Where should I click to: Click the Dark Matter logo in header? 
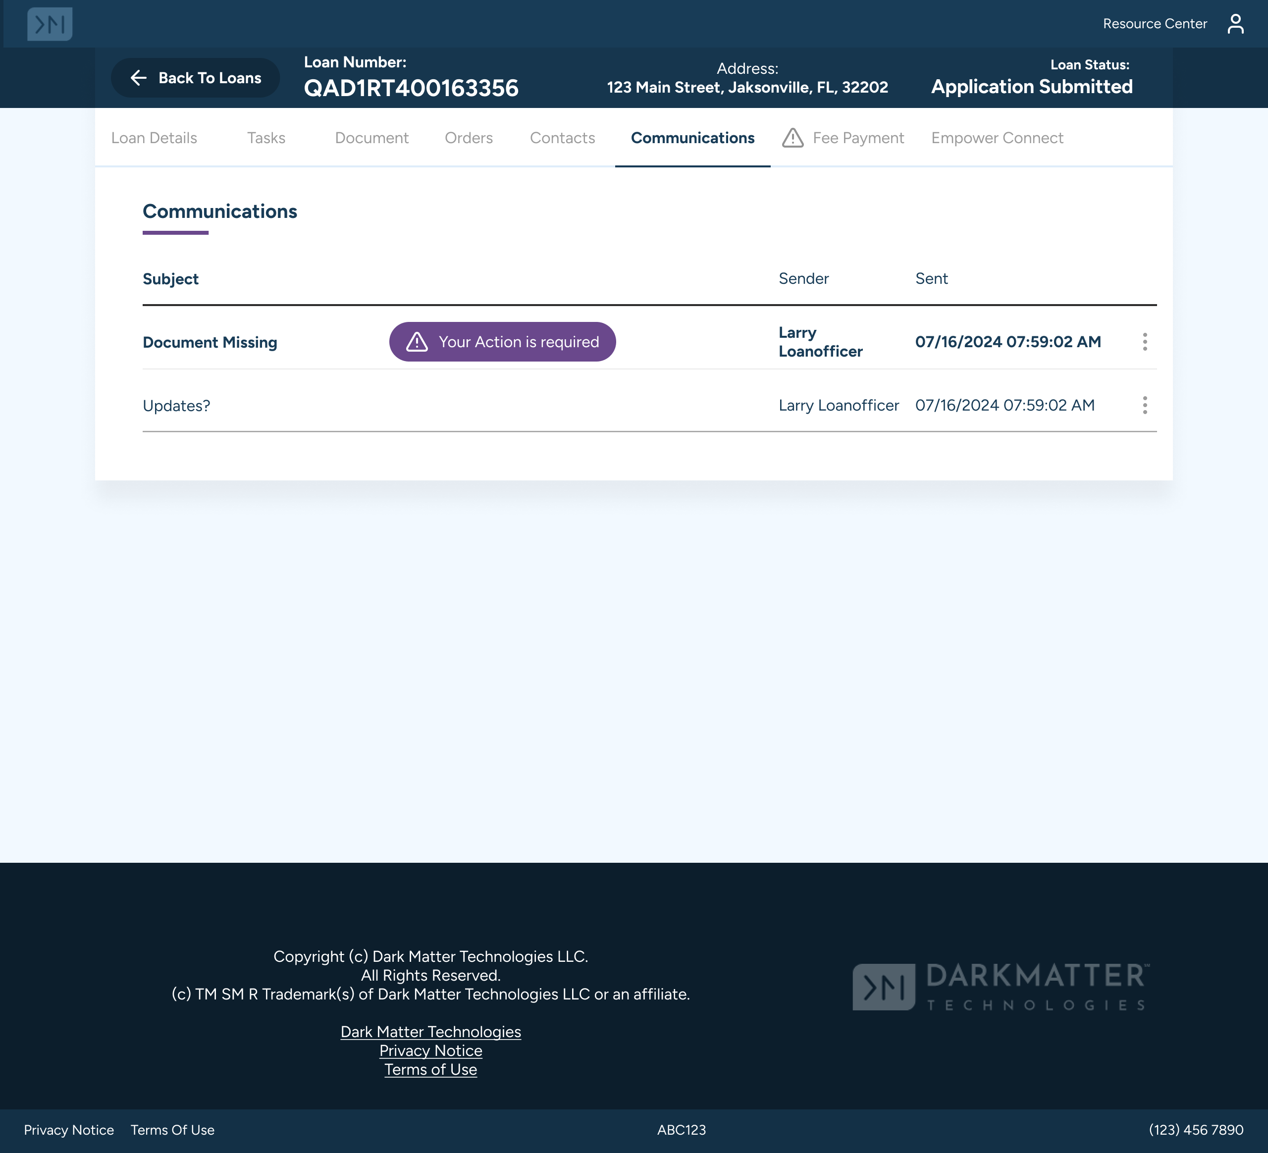50,24
